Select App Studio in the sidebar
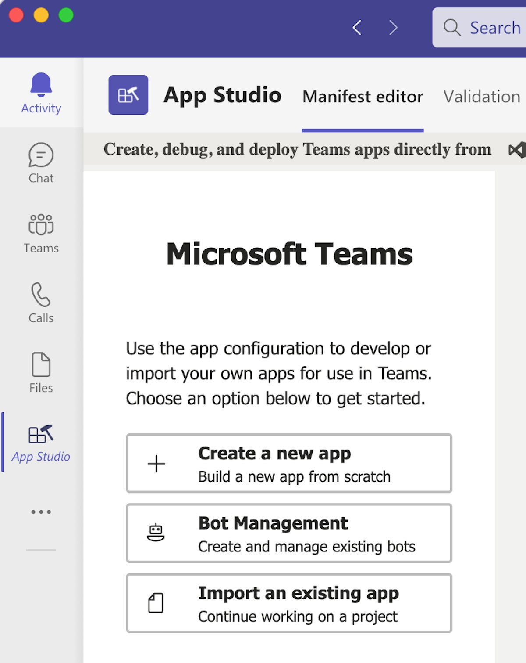Image resolution: width=526 pixels, height=663 pixels. (x=41, y=442)
